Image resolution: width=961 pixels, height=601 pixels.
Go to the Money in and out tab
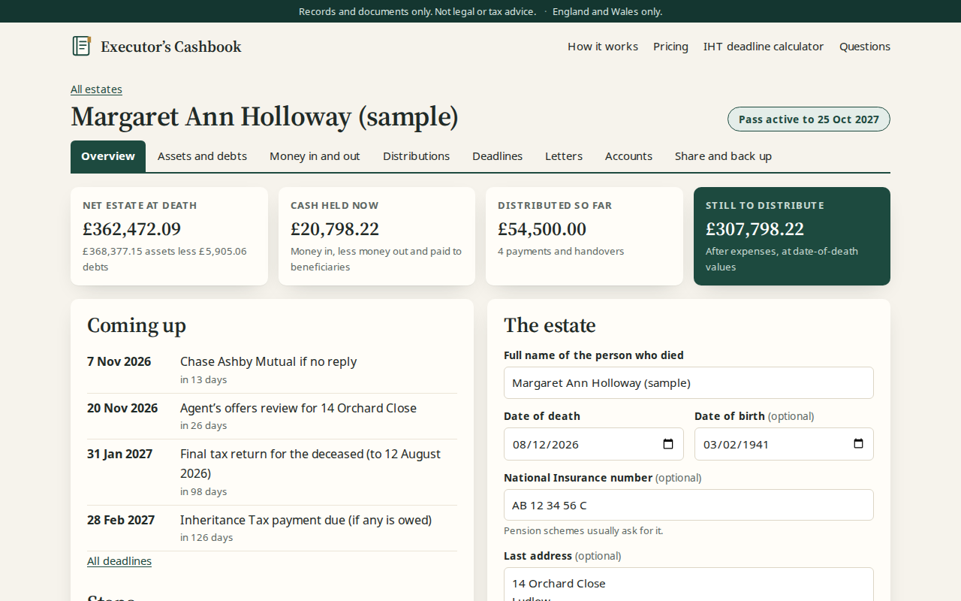click(315, 156)
